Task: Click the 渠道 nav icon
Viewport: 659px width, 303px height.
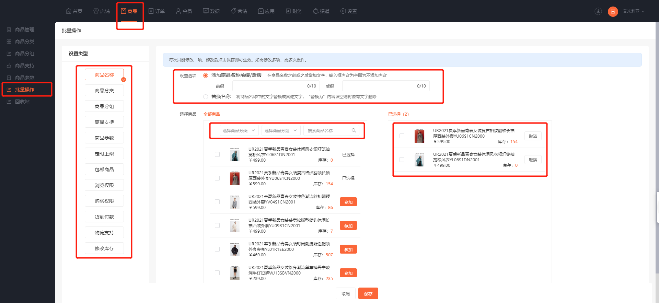Action: coord(316,11)
